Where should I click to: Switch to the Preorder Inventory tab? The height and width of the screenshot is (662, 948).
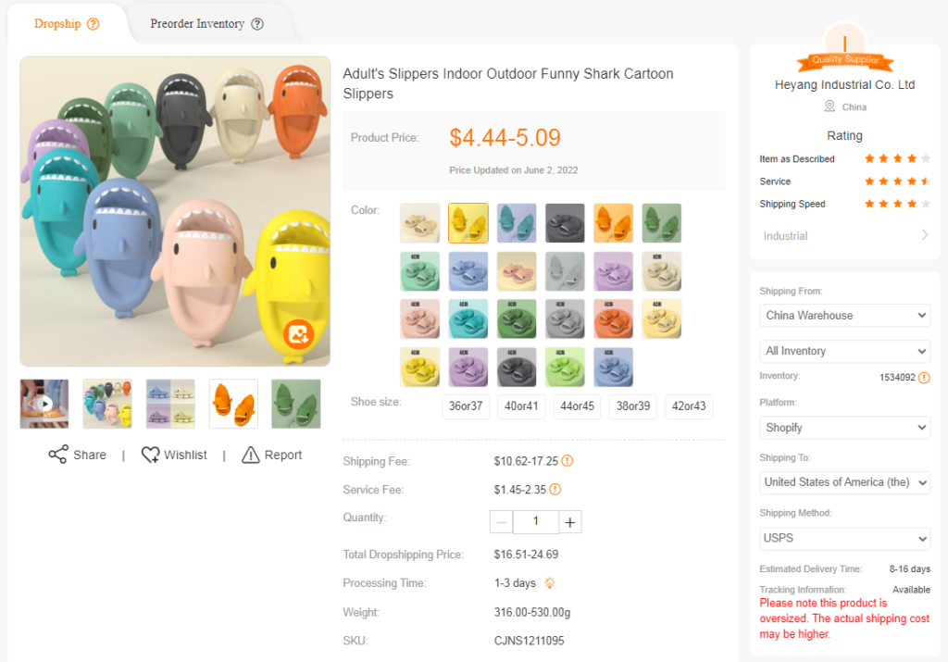[x=197, y=24]
